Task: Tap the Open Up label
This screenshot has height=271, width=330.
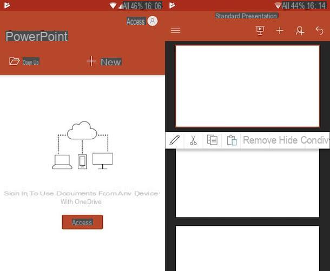Action: 31,62
